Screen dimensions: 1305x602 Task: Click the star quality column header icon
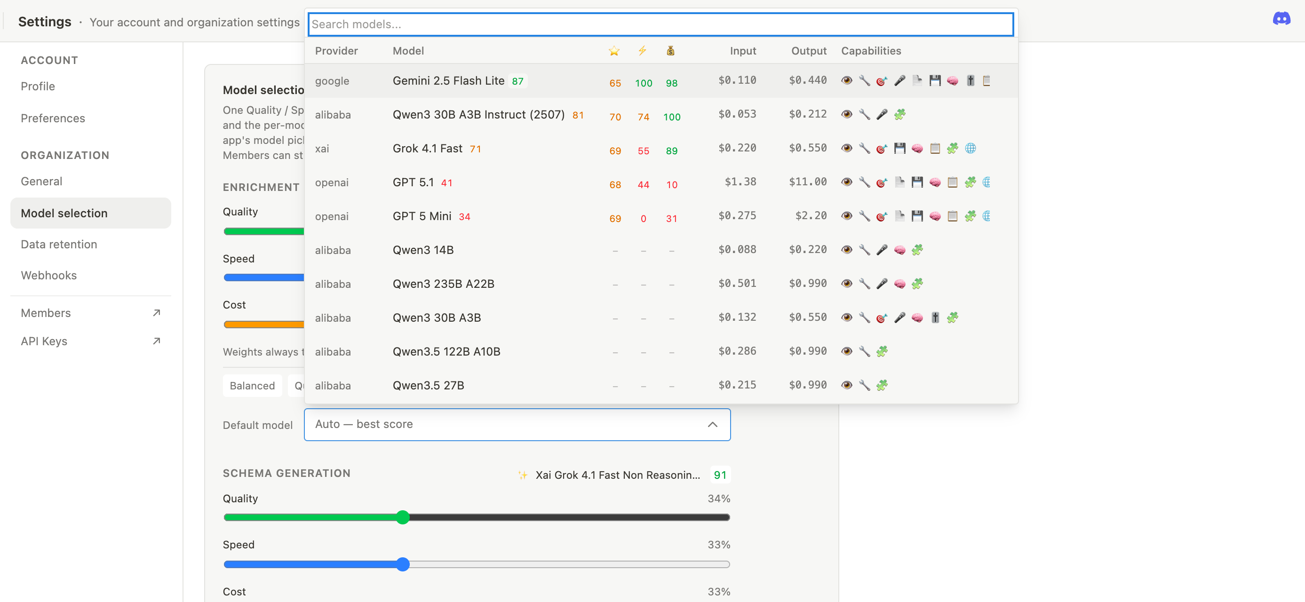[614, 51]
